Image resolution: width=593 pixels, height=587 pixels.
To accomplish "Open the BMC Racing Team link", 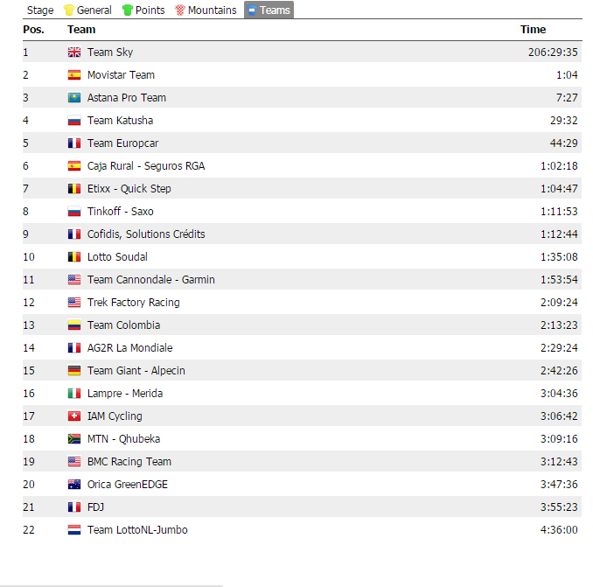I will 129,462.
